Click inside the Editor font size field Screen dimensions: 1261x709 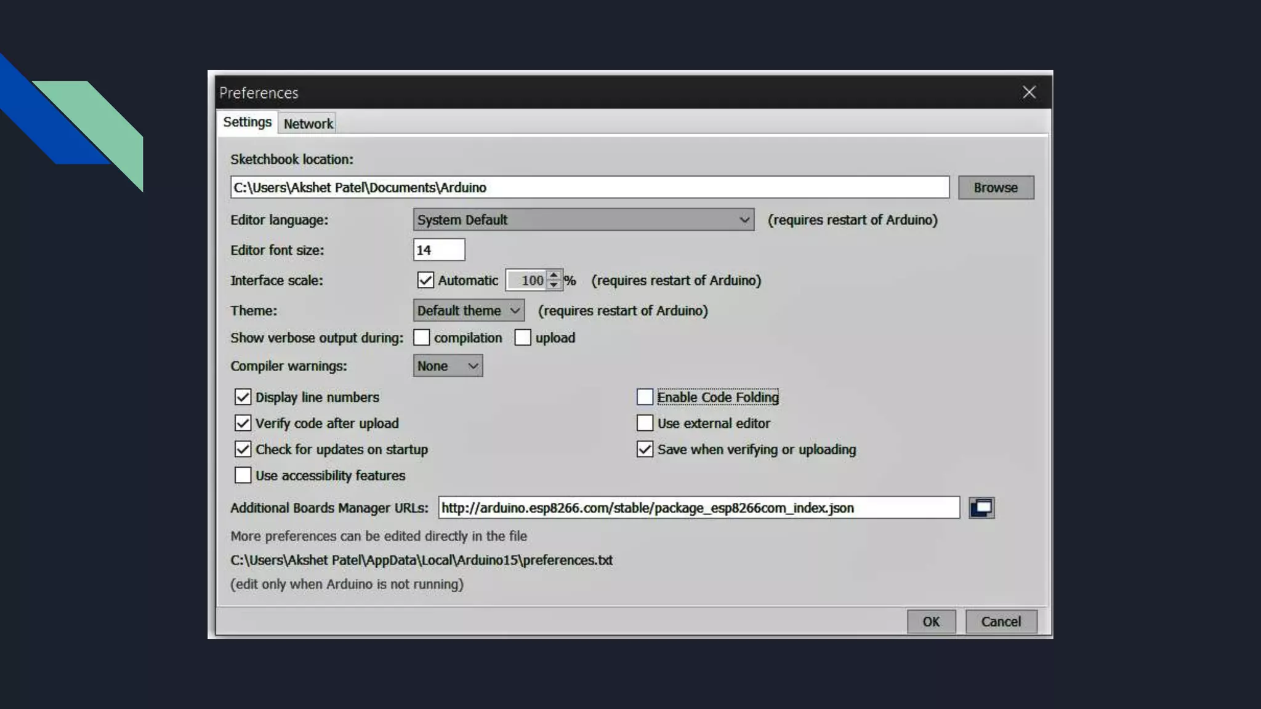439,250
